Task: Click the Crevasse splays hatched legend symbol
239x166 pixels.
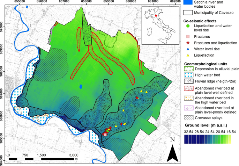Action: tap(189, 118)
